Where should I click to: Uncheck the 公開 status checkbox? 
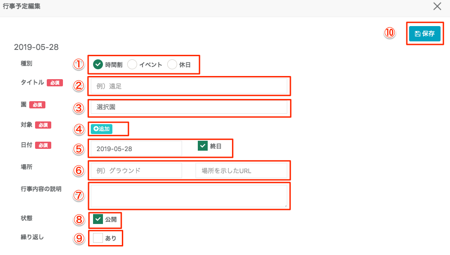click(x=98, y=219)
